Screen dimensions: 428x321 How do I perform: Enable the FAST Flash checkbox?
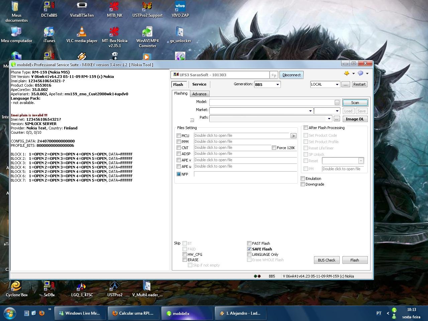pyautogui.click(x=249, y=243)
